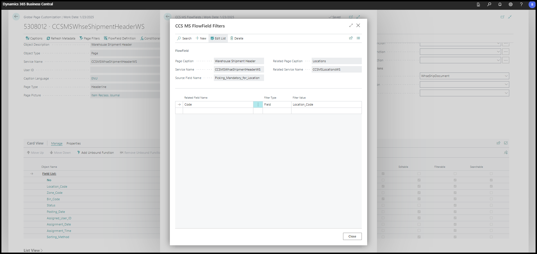Open the Help question mark
The image size is (537, 254).
(521, 4)
